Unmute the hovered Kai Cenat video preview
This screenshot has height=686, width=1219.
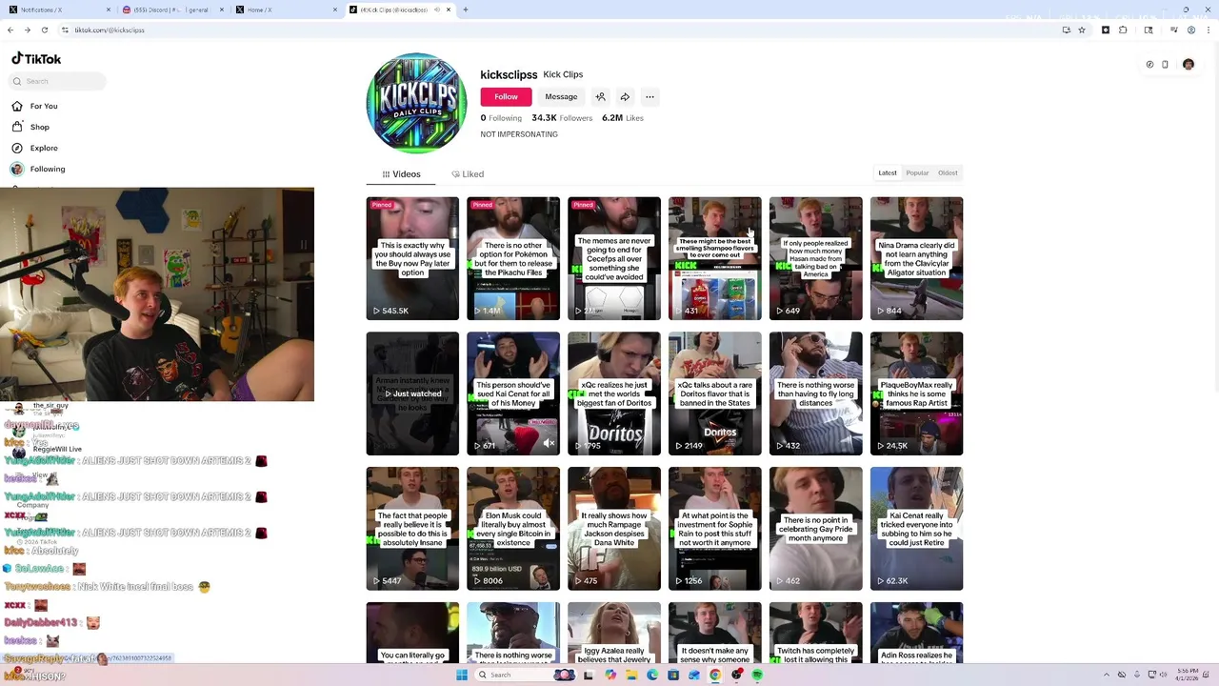tap(549, 444)
